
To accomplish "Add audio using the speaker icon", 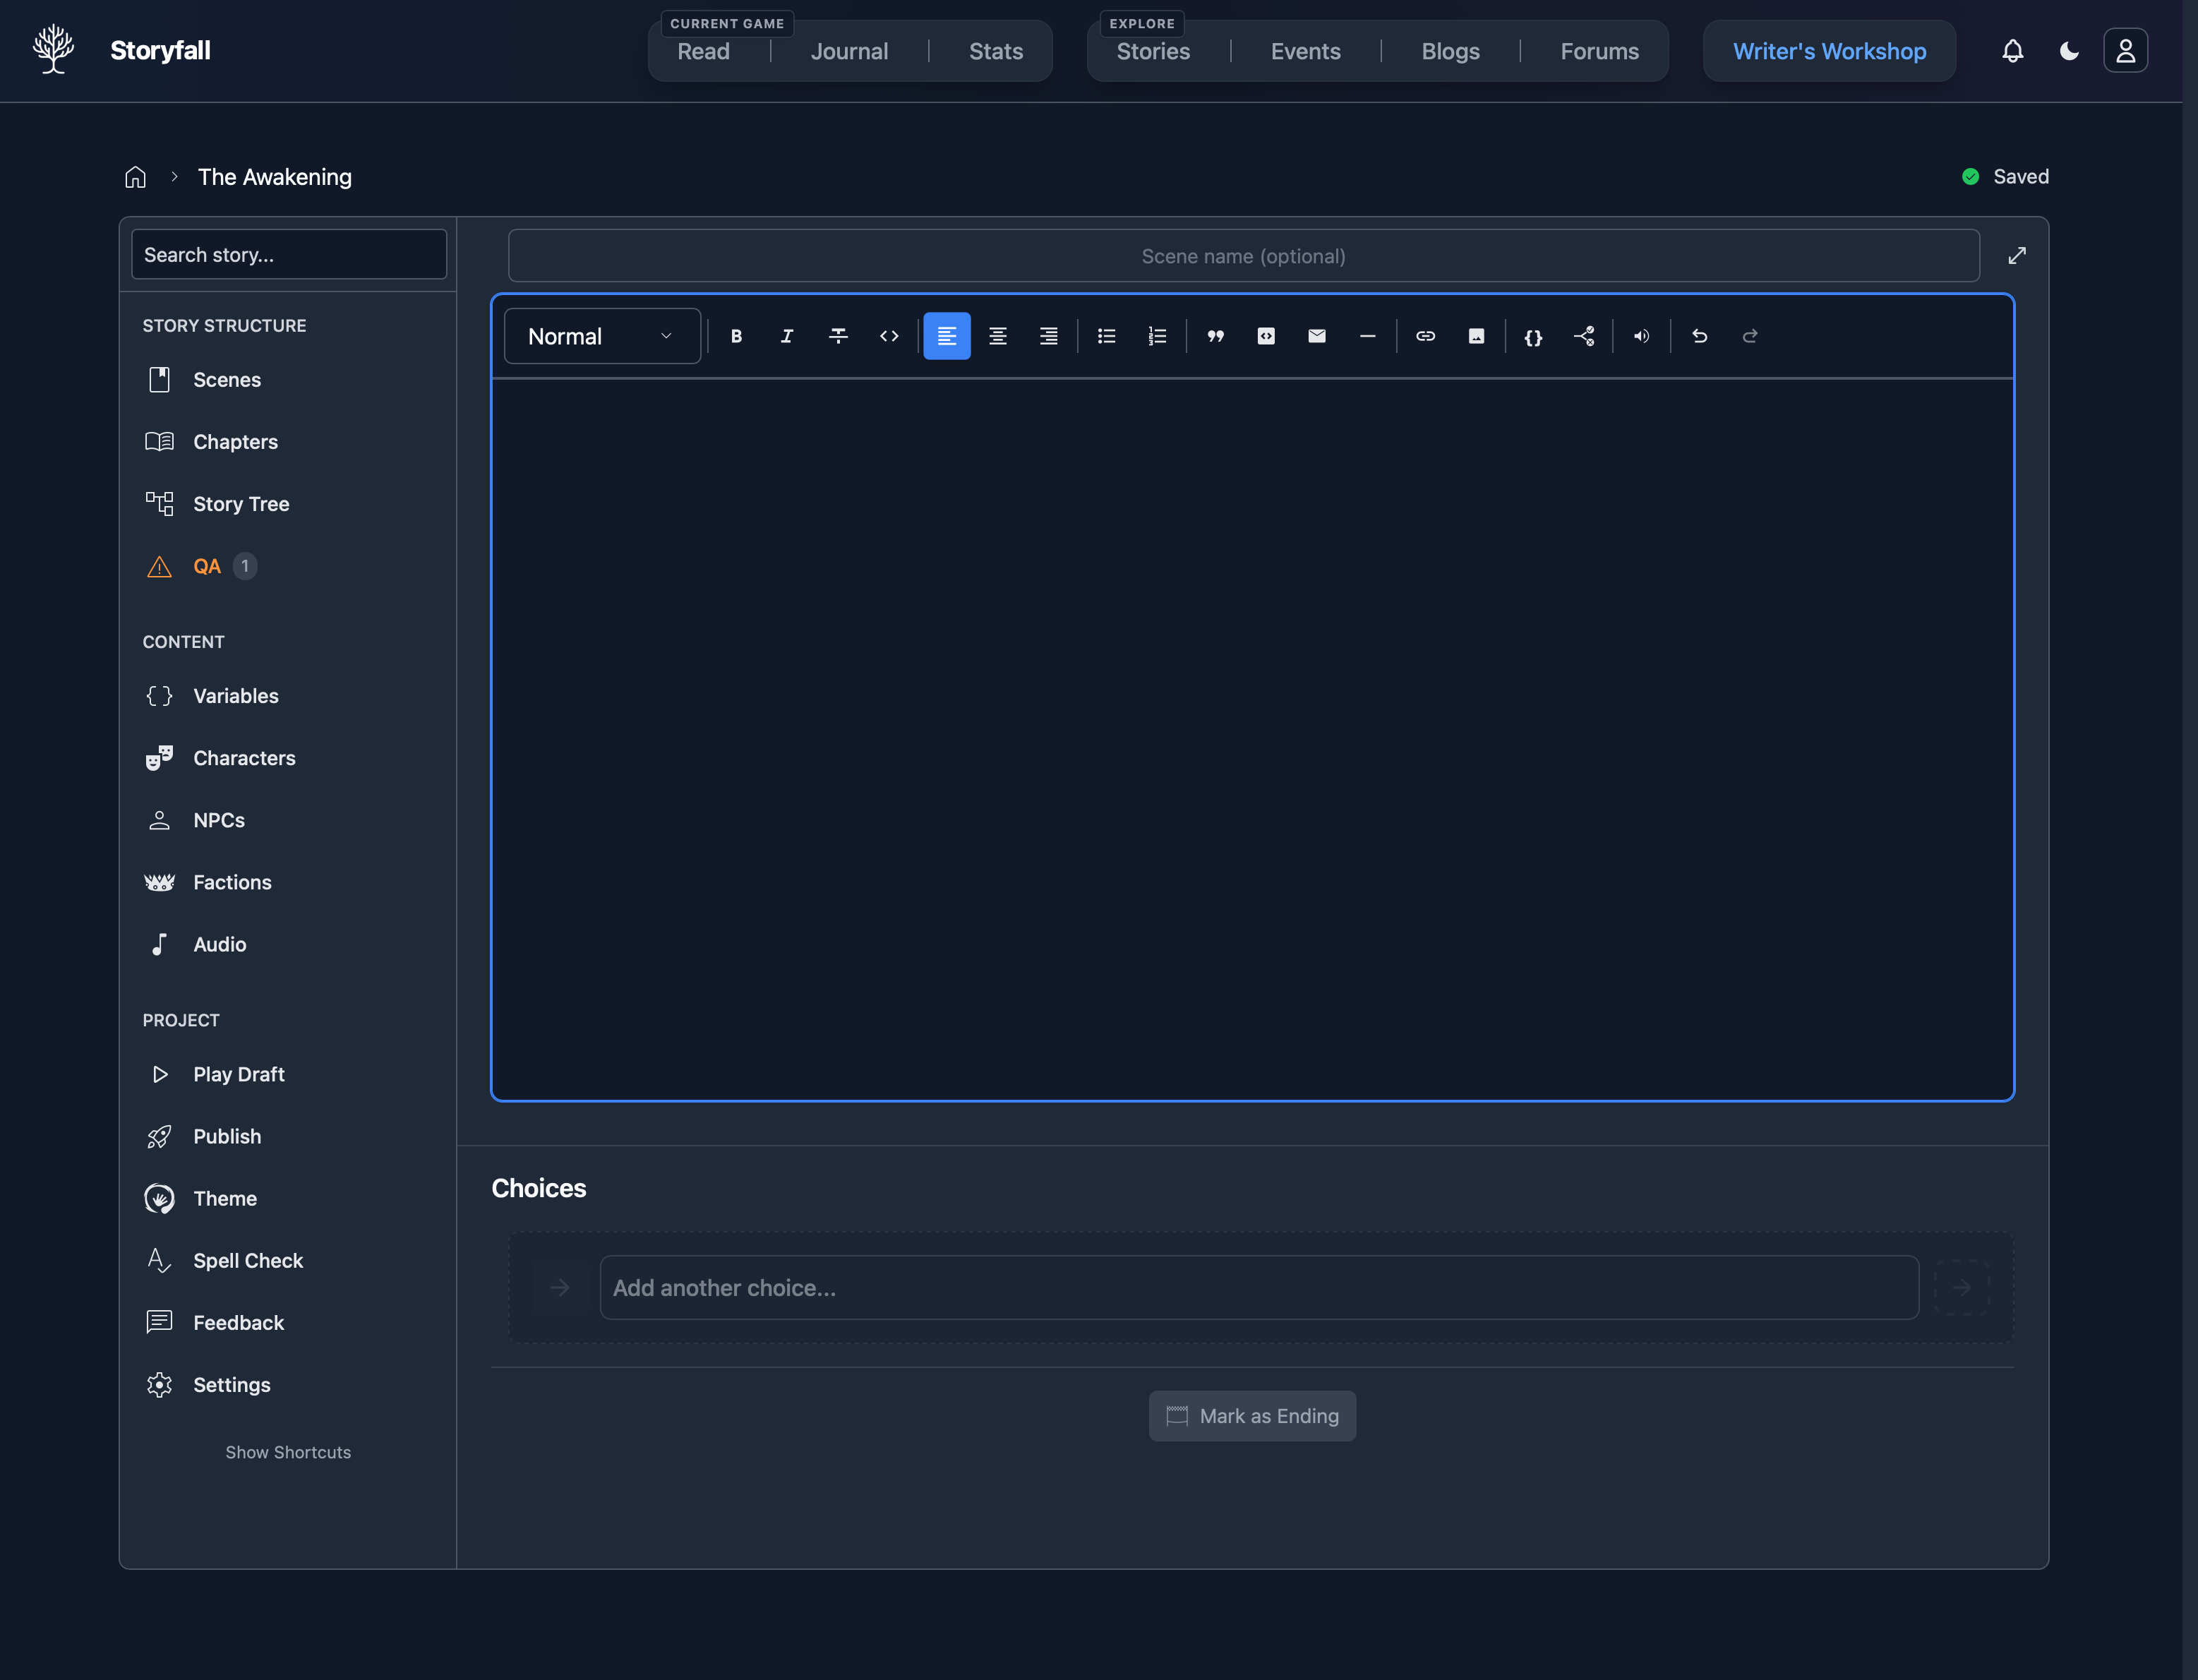I will point(1640,336).
